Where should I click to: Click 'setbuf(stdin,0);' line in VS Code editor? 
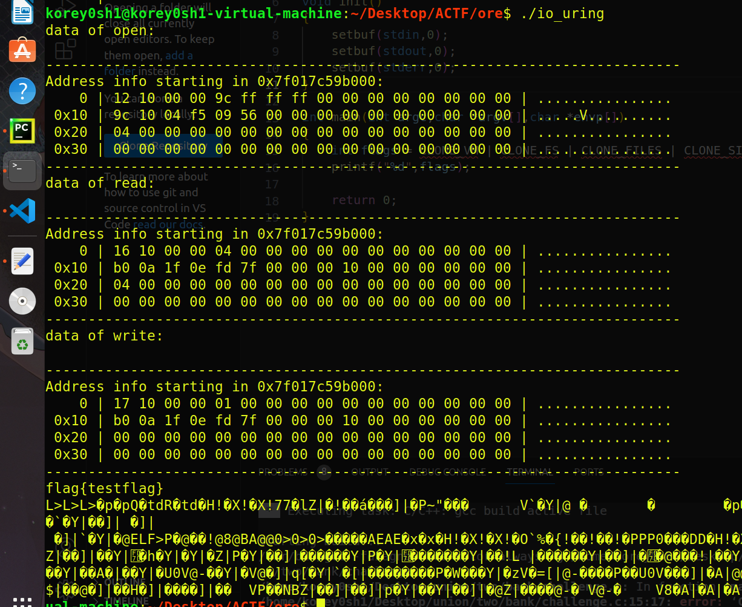(x=390, y=35)
